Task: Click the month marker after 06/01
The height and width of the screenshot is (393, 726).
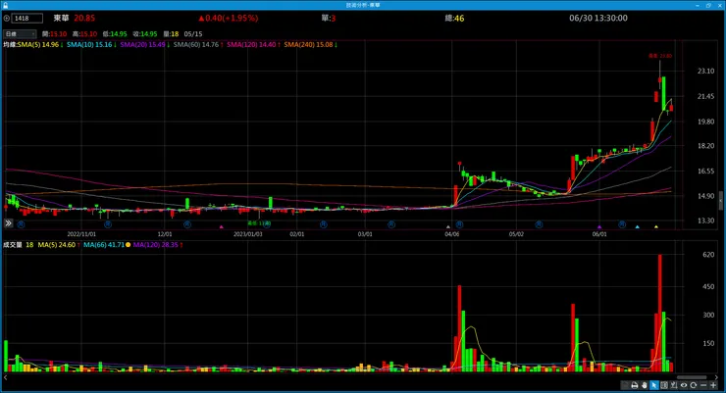Action: 622,224
